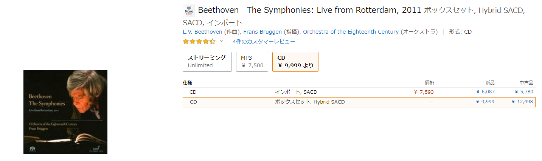This screenshot has width=542, height=161.
Task: Select the インポート, SACD edition row
Action: (296, 92)
